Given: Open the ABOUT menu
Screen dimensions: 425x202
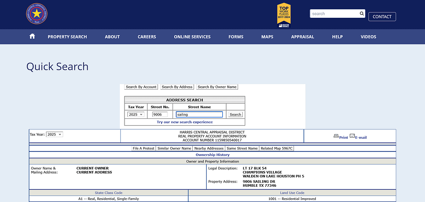Looking at the screenshot, I should point(112,37).
